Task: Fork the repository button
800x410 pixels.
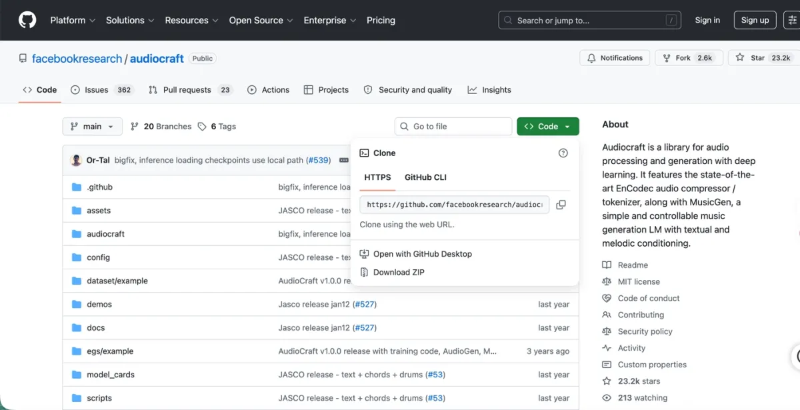Action: click(688, 58)
